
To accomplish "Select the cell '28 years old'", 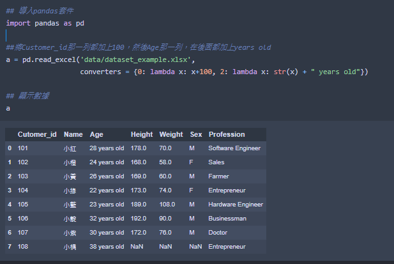I will click(x=107, y=148).
